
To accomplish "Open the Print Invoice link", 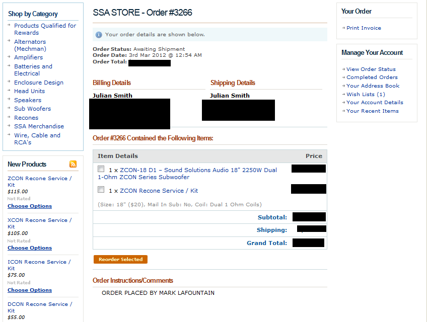I will [364, 28].
